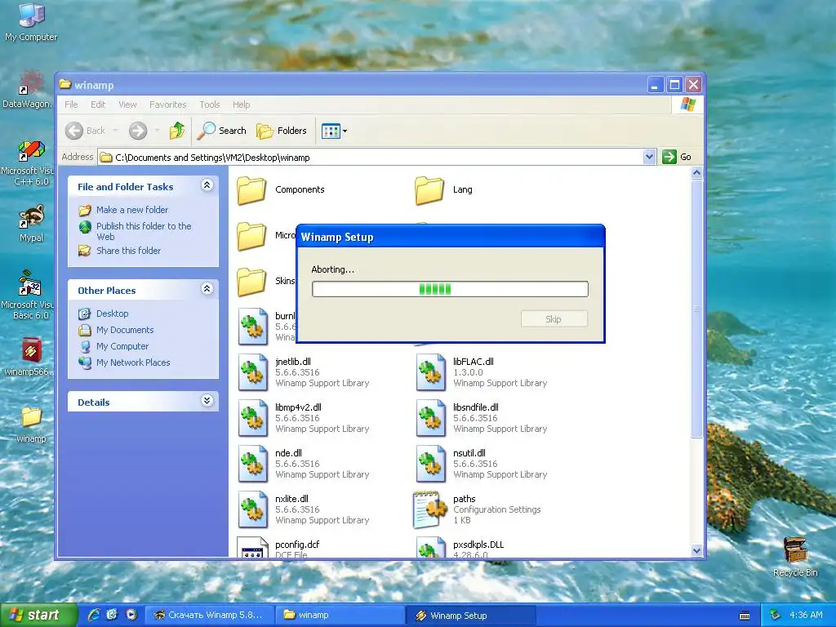Switch to Winamp Setup taskbar button
This screenshot has width=836, height=627.
(469, 616)
